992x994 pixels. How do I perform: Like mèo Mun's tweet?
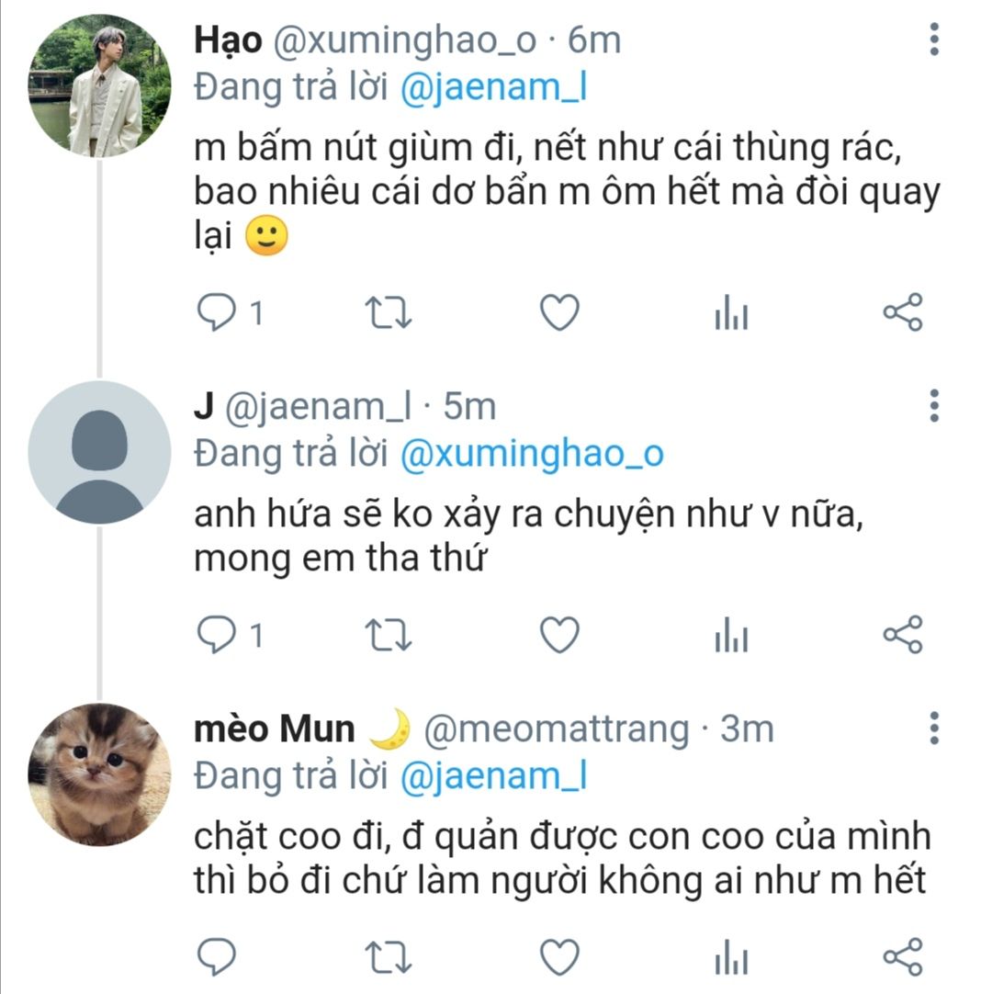coord(558,956)
